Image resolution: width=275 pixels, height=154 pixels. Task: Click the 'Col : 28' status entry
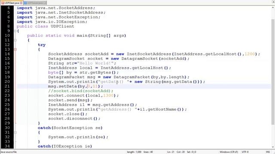(x=180, y=152)
